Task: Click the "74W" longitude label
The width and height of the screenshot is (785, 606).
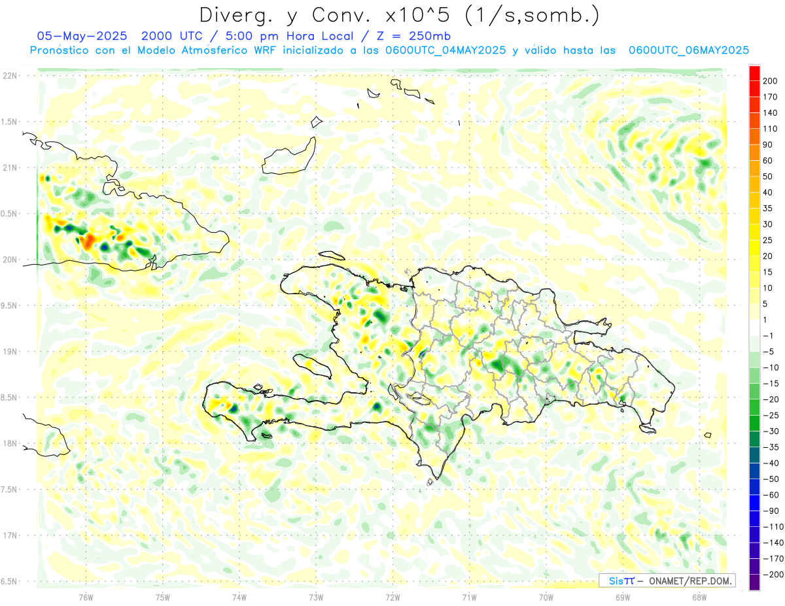Action: [239, 598]
